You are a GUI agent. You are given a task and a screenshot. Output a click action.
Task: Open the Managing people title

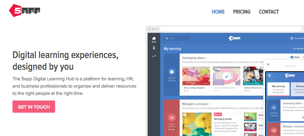click(223, 119)
